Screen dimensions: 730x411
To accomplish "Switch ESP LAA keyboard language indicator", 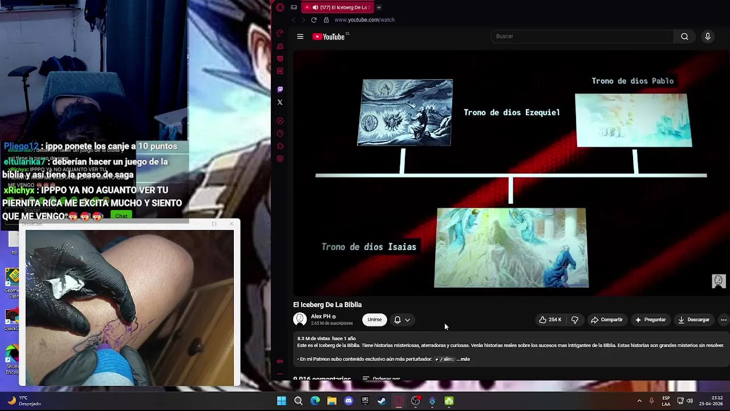I will tap(666, 401).
